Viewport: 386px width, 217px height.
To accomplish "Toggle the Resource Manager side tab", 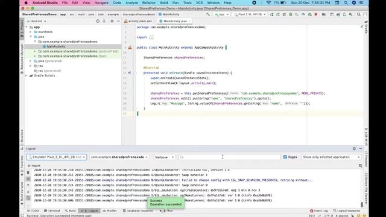I will [x=22, y=58].
